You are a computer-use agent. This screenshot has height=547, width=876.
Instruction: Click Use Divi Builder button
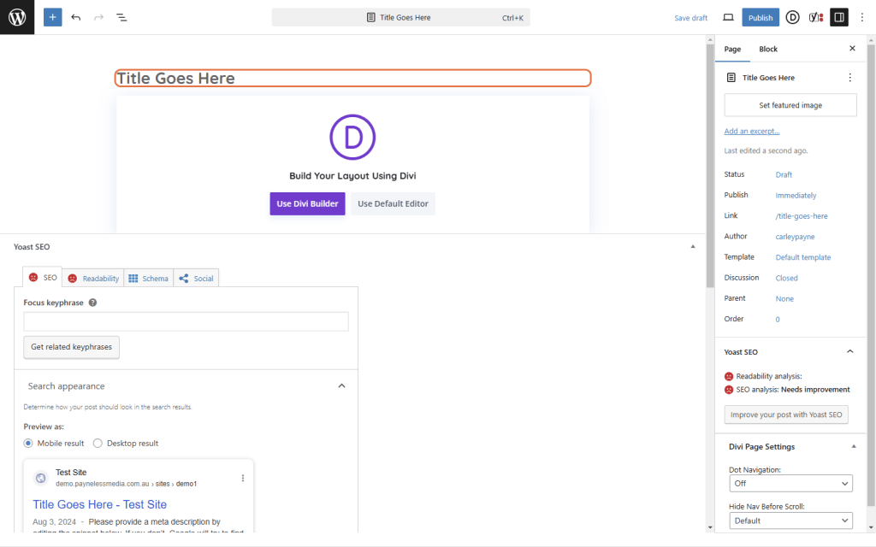(x=307, y=203)
